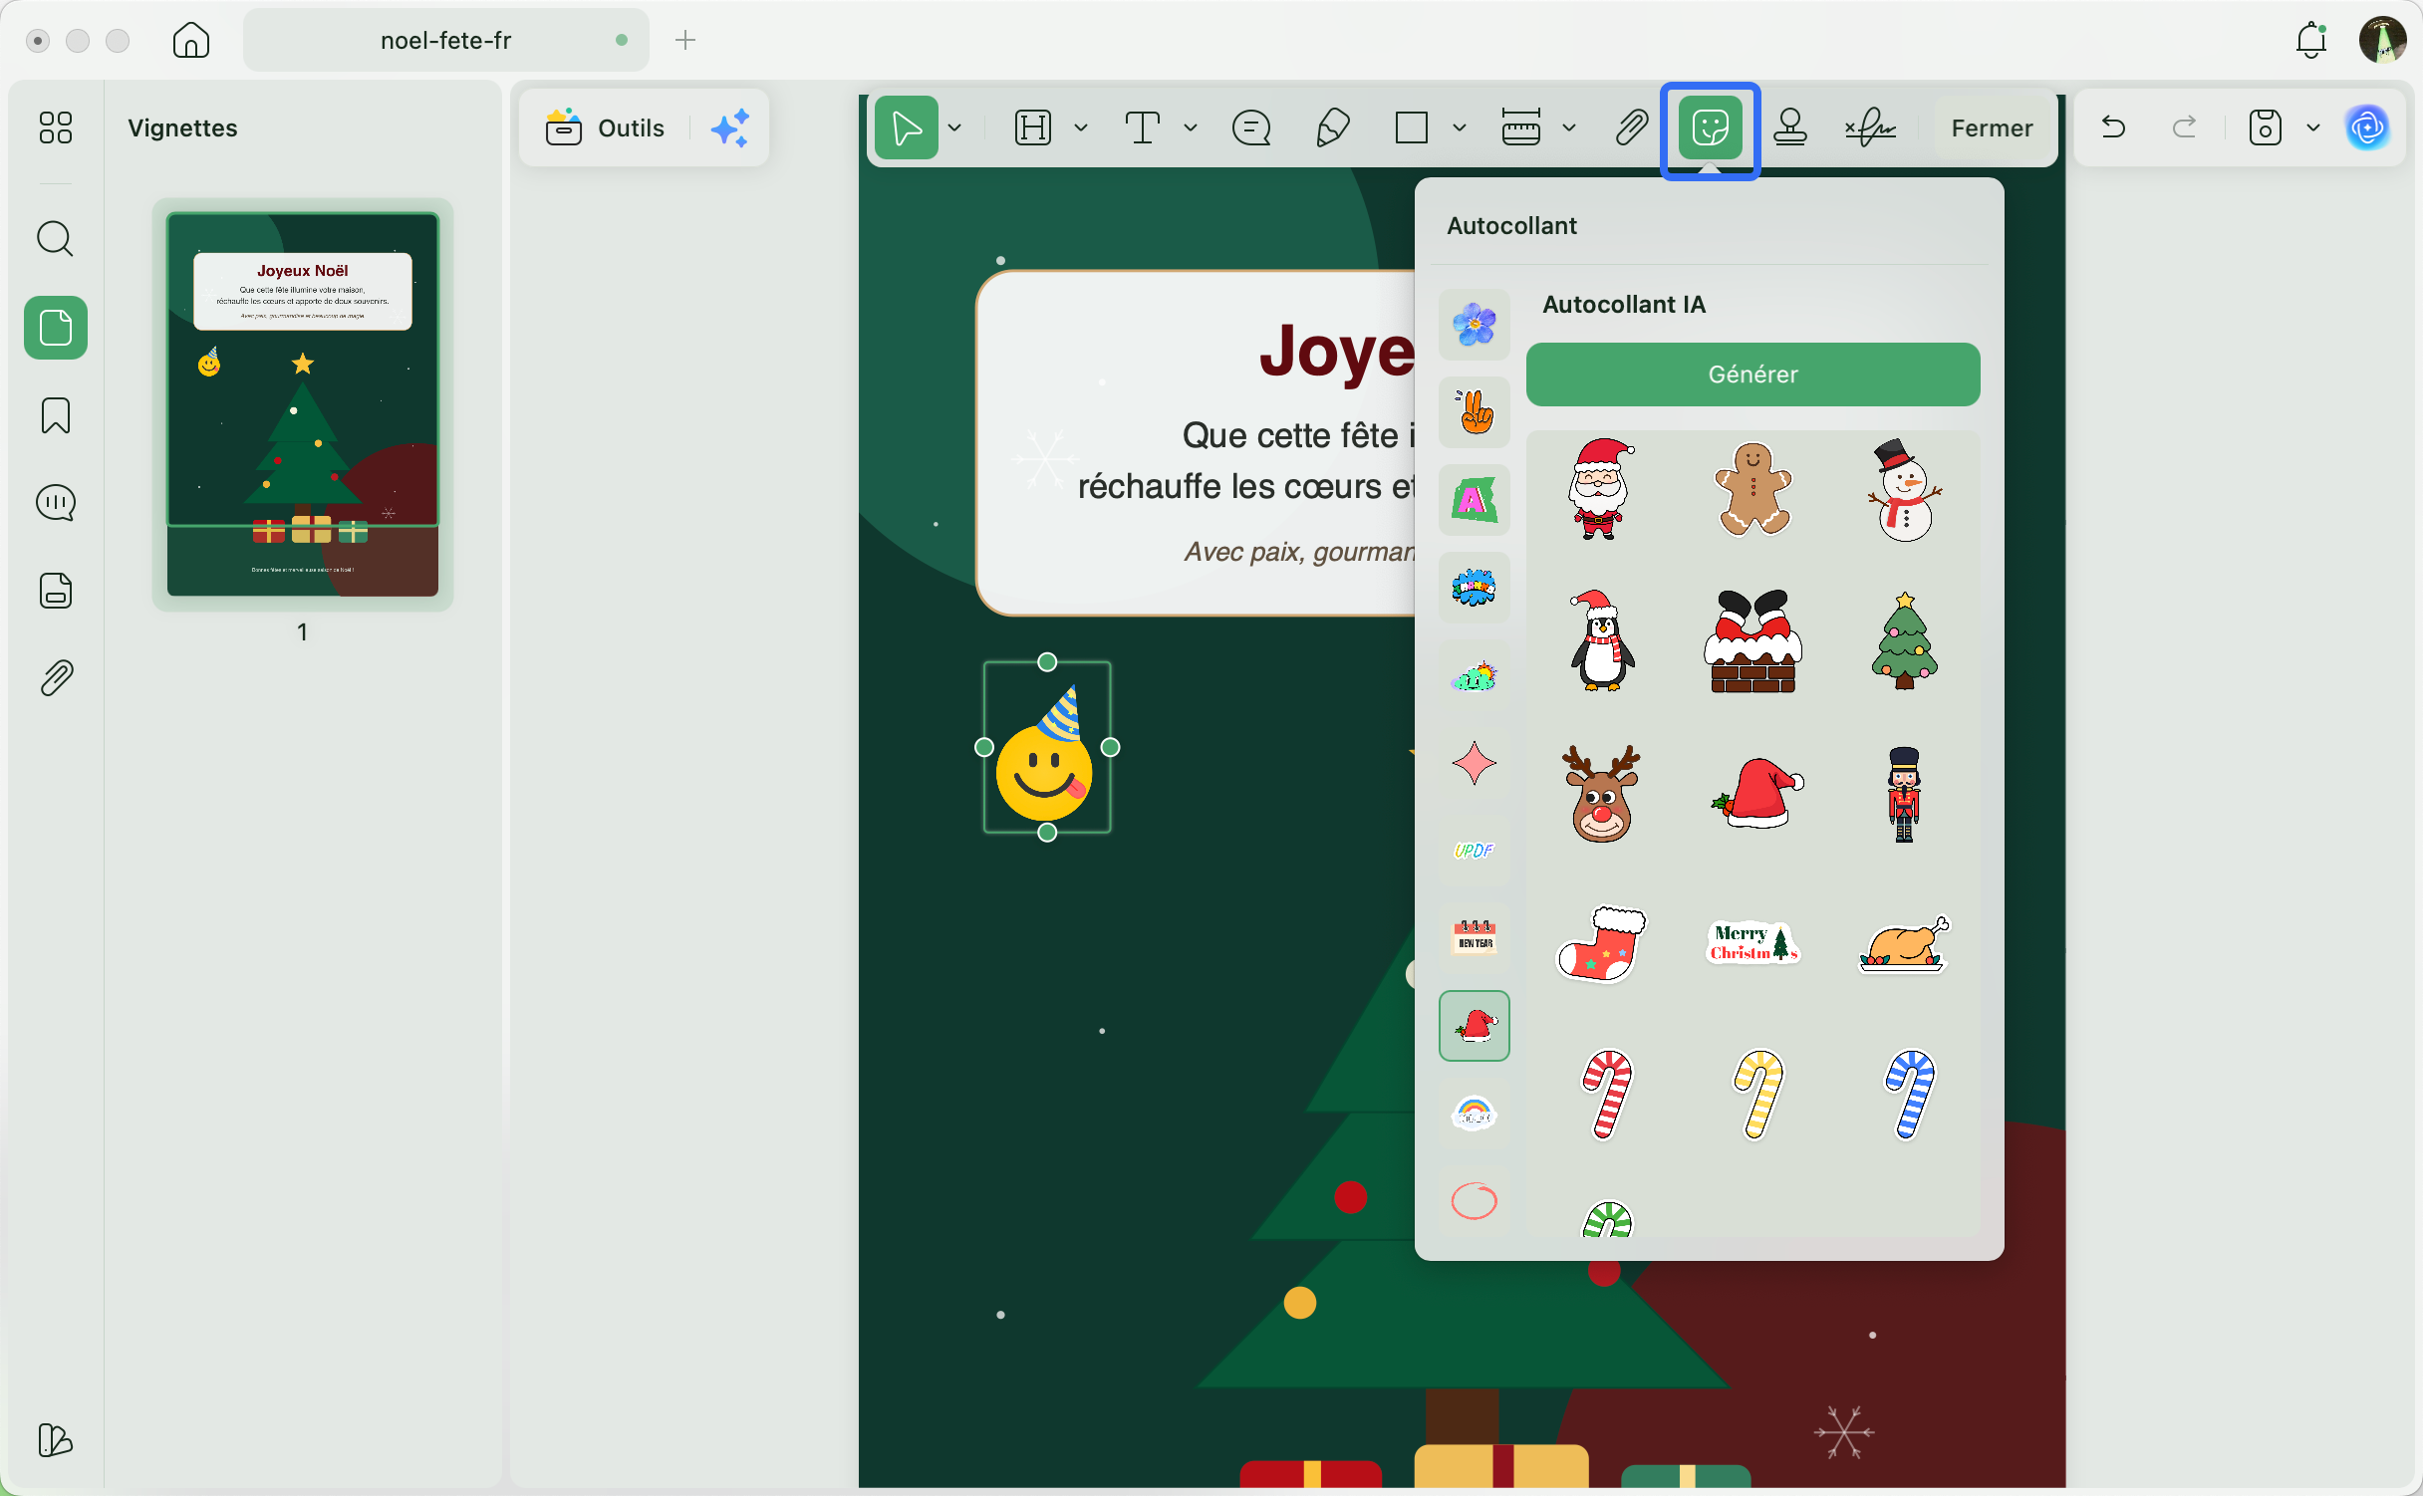This screenshot has height=1496, width=2423.
Task: Click the Générer button
Action: coord(1752,374)
